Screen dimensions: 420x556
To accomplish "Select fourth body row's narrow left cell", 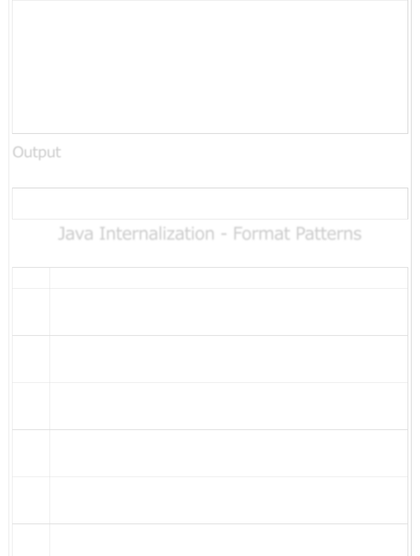I will (31, 453).
